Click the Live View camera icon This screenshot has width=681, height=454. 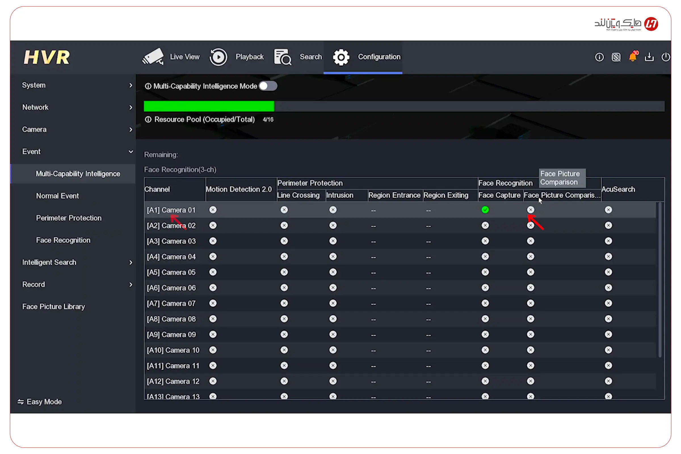click(x=153, y=57)
